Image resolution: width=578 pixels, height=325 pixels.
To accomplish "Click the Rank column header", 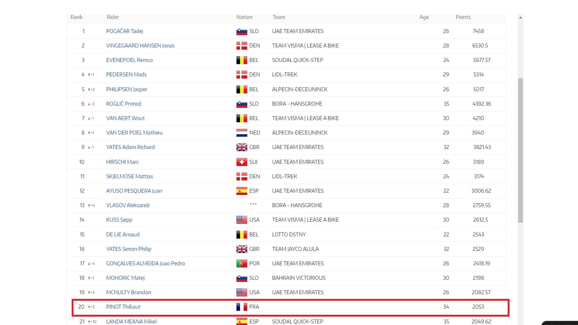I will 77,17.
